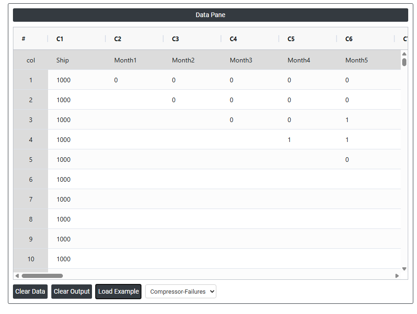Click the vertical scrollbar thumb
The image size is (417, 314).
coord(404,62)
